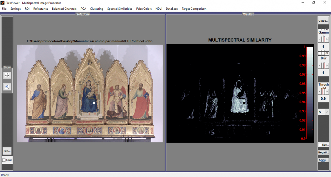The height and width of the screenshot is (177, 331).
Task: Click the Blur value field showing 1
Action: click(x=323, y=73)
